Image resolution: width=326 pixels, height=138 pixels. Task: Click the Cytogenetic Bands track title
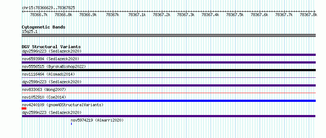pyautogui.click(x=44, y=27)
